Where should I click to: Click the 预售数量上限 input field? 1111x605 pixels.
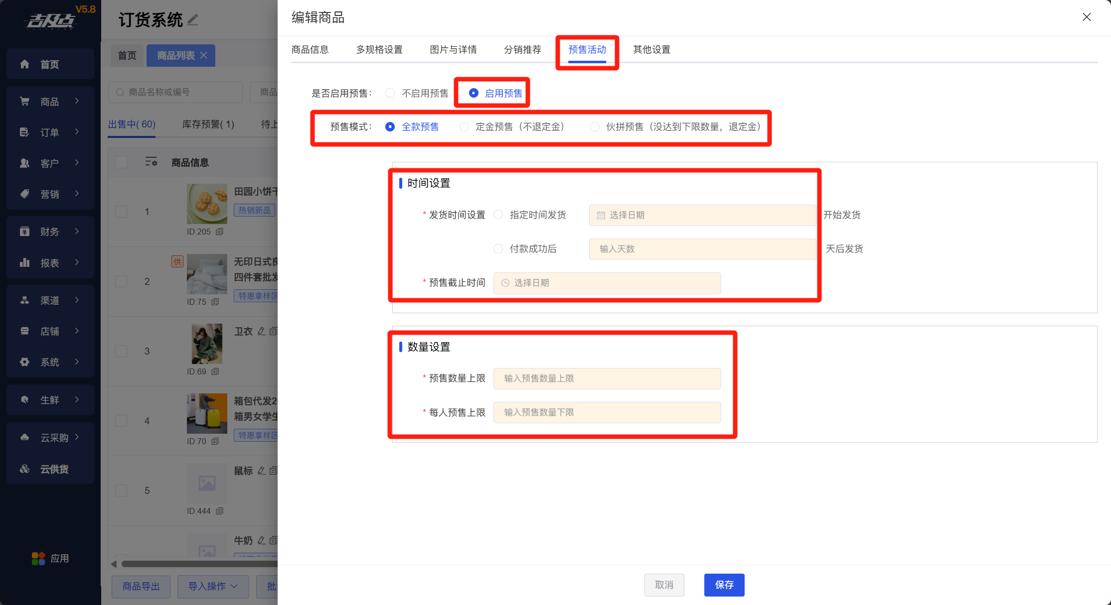pos(607,378)
